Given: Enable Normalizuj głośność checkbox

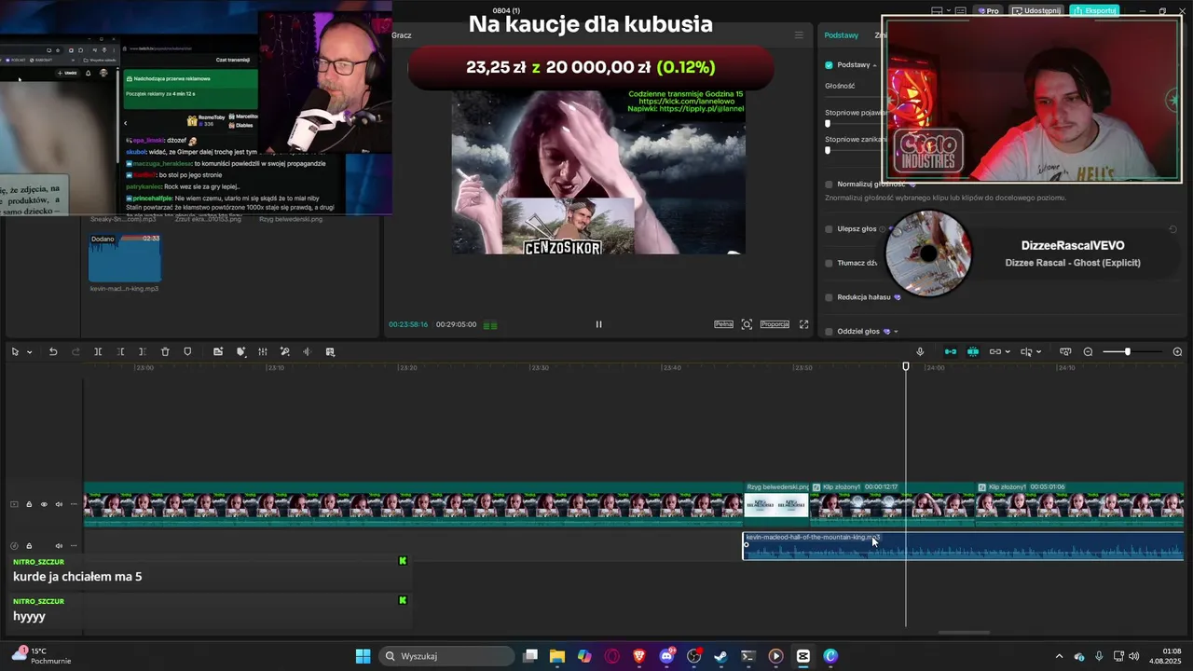Looking at the screenshot, I should (x=829, y=185).
